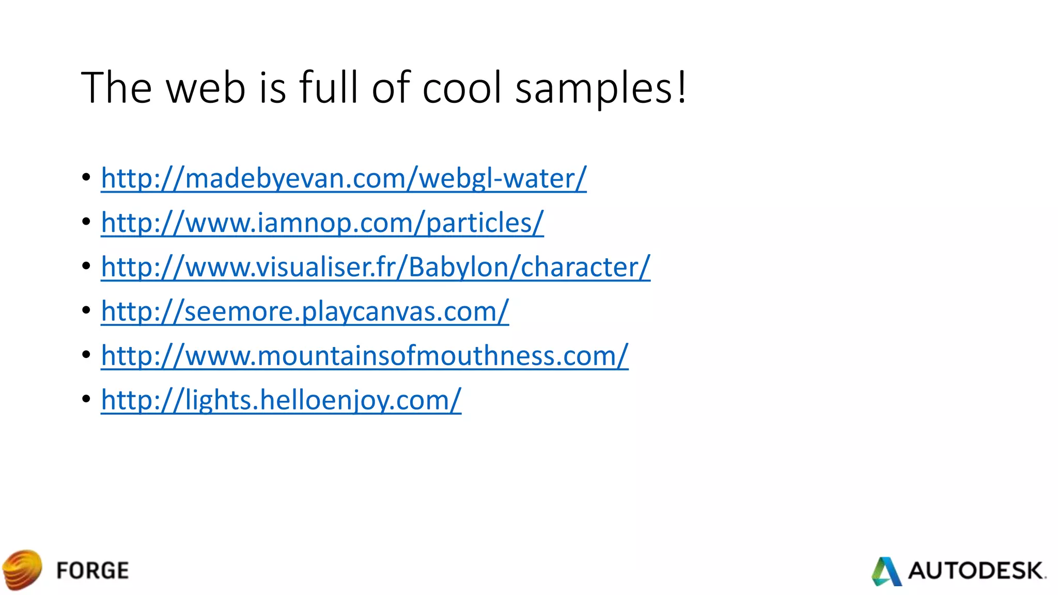1058x595 pixels.
Task: Click the lights.helloenjoy.com link
Action: coord(281,400)
